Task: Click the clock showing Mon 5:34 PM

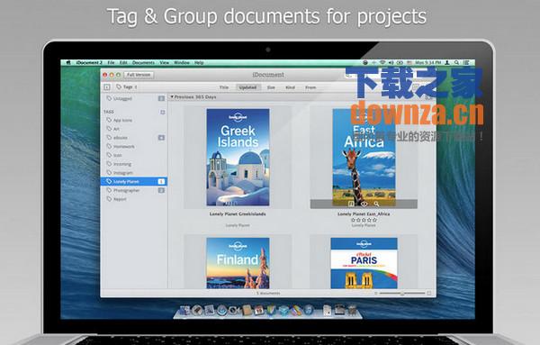Action: point(428,63)
